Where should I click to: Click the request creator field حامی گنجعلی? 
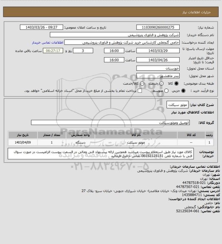(122, 42)
